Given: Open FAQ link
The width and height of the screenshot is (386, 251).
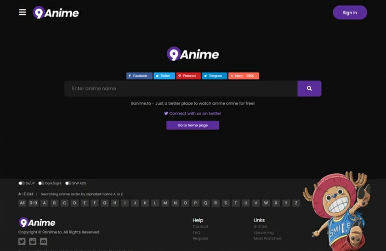Looking at the screenshot, I should click(x=197, y=233).
